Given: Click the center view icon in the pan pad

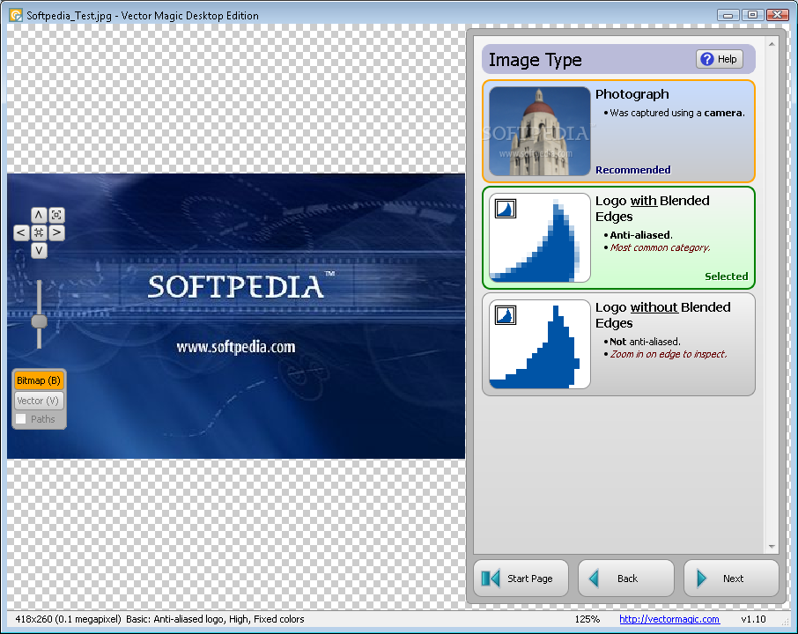Looking at the screenshot, I should 39,232.
